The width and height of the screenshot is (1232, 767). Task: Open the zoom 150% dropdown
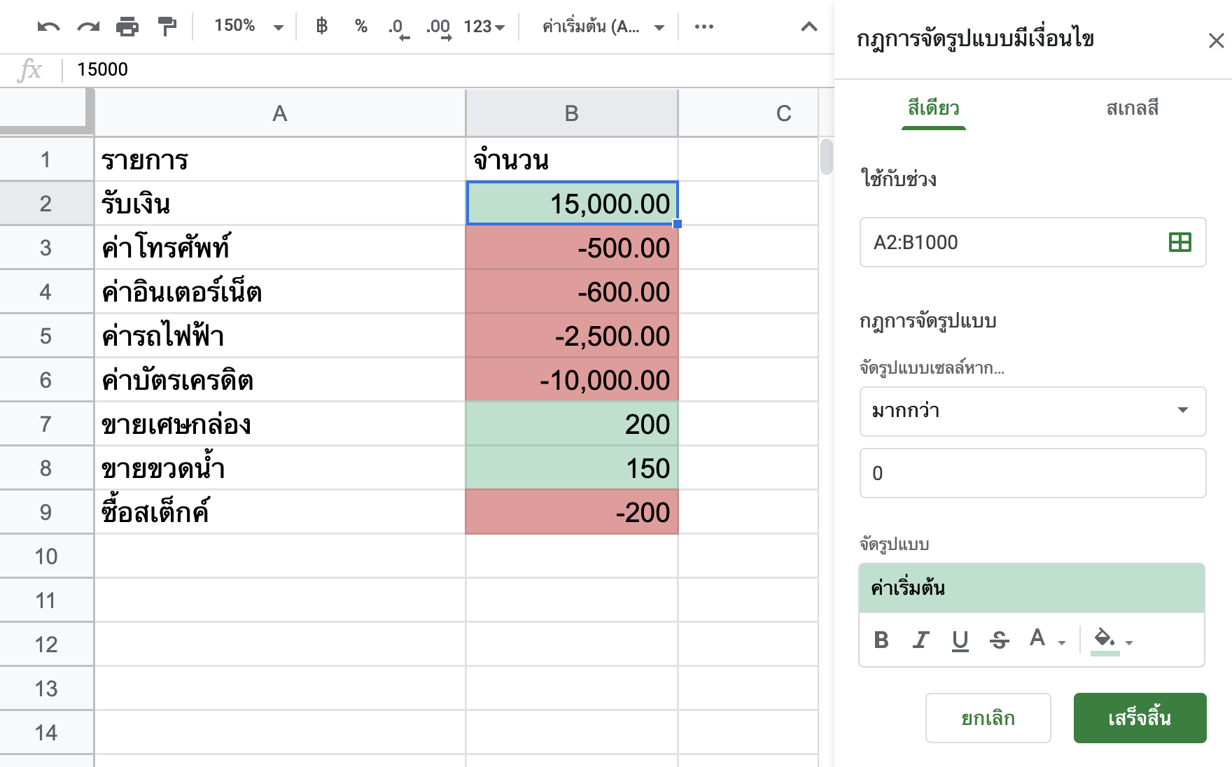248,27
